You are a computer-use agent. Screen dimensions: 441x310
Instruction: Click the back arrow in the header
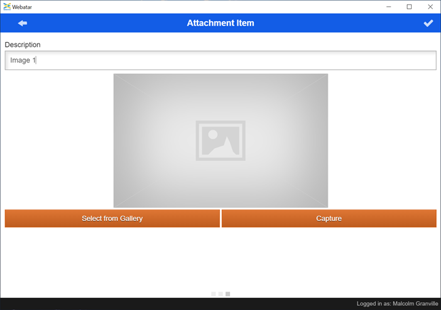[x=22, y=23]
